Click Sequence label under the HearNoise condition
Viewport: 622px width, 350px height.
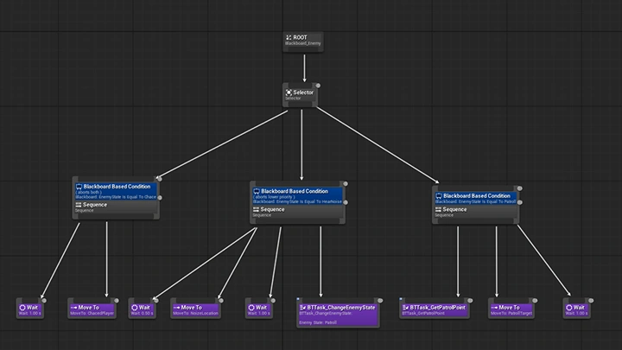[x=272, y=209]
